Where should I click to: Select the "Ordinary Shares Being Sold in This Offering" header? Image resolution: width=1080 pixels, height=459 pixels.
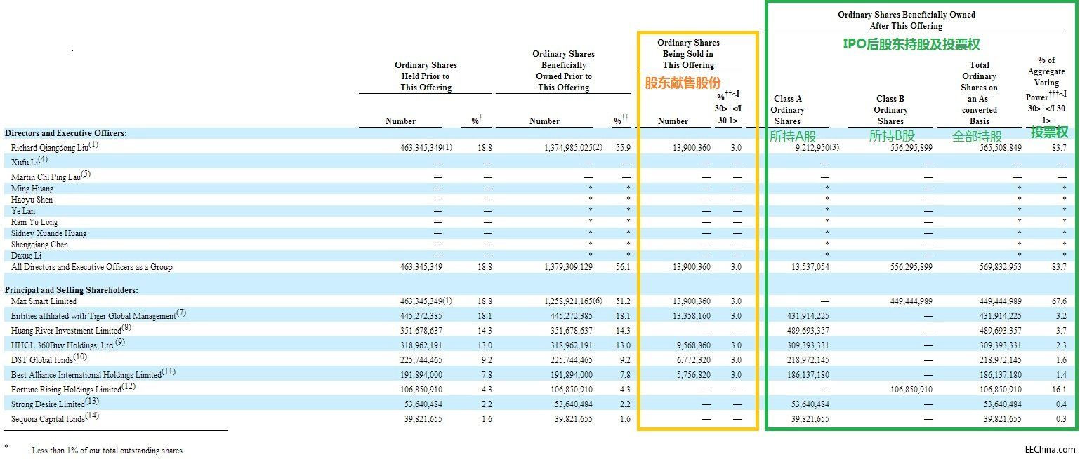688,54
